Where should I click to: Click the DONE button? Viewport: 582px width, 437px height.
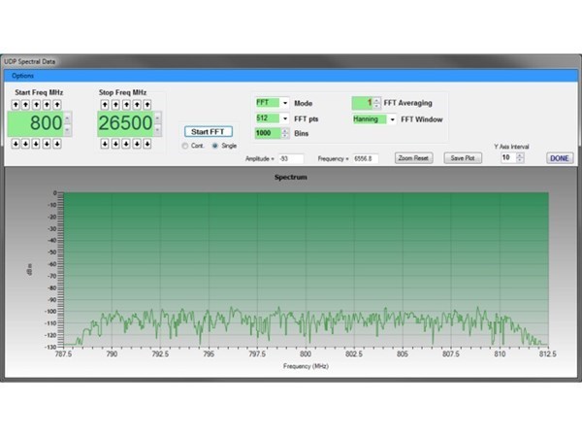560,157
